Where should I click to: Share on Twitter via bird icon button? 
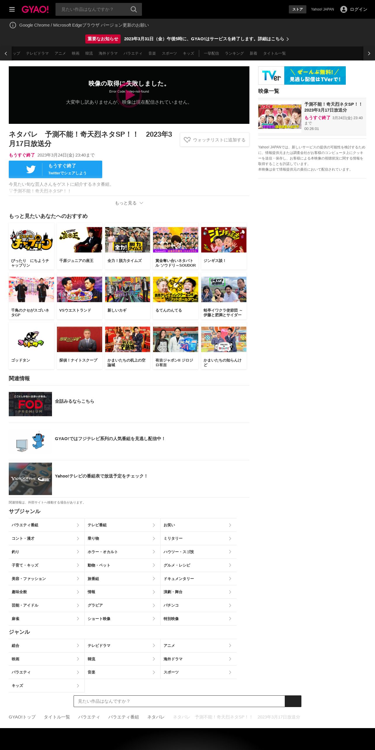[x=55, y=169]
